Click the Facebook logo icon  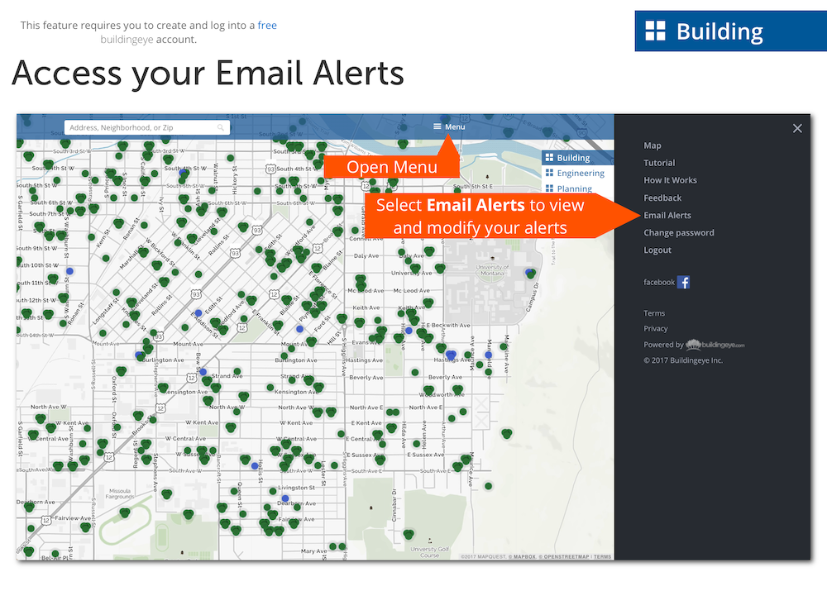point(684,283)
